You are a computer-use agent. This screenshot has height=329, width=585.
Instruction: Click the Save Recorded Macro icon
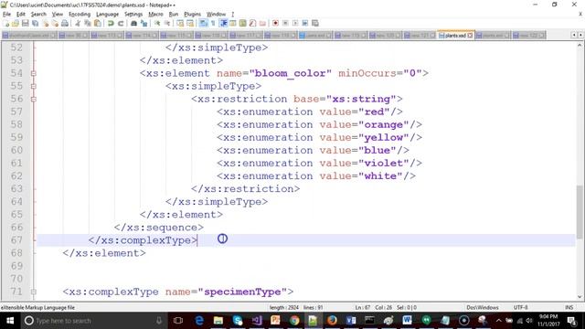(315, 24)
